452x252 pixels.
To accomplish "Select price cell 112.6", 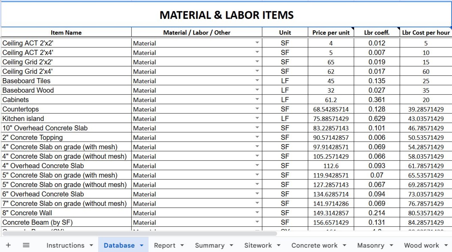I will (x=331, y=166).
